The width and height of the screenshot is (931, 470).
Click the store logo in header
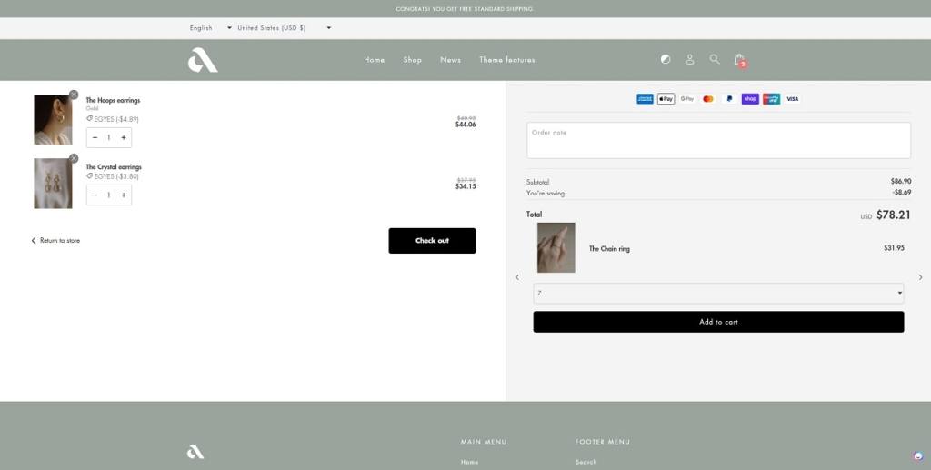(203, 60)
